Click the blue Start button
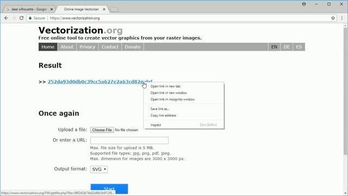The image size is (348, 196). pos(109,189)
